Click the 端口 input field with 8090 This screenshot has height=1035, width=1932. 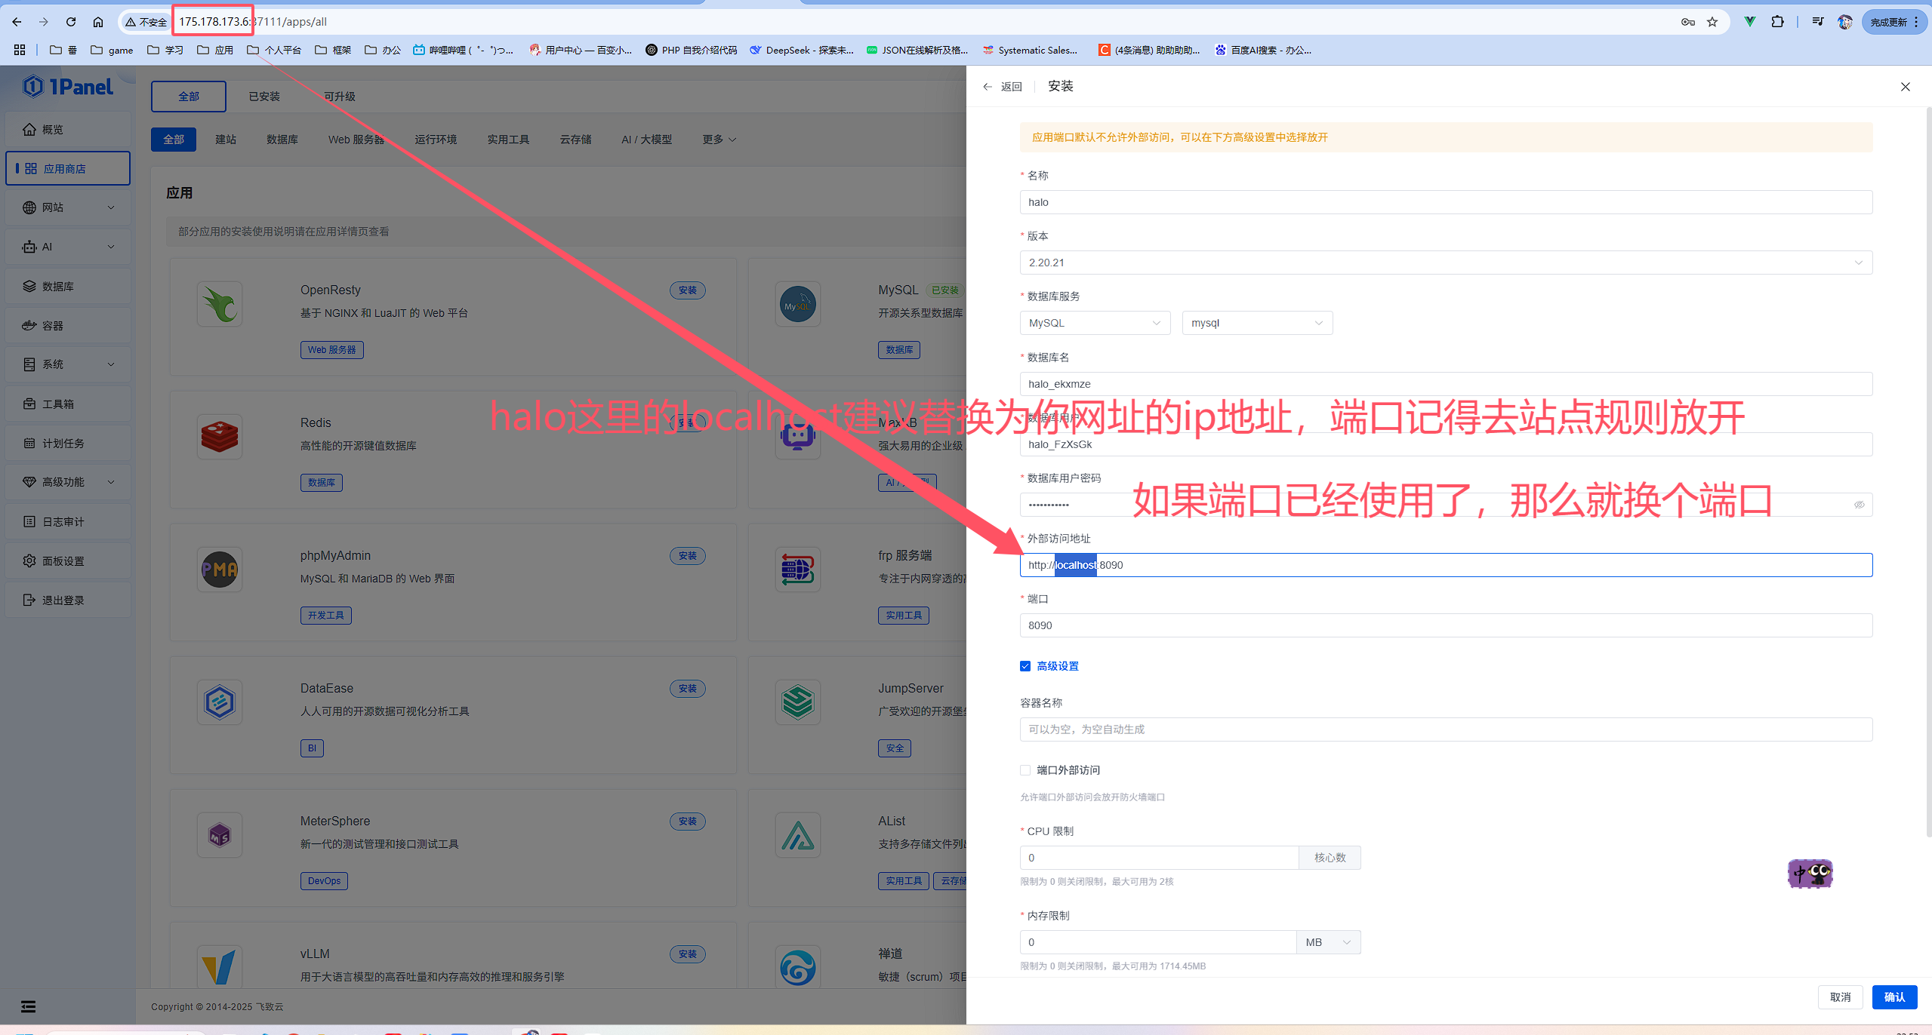[x=1445, y=625]
